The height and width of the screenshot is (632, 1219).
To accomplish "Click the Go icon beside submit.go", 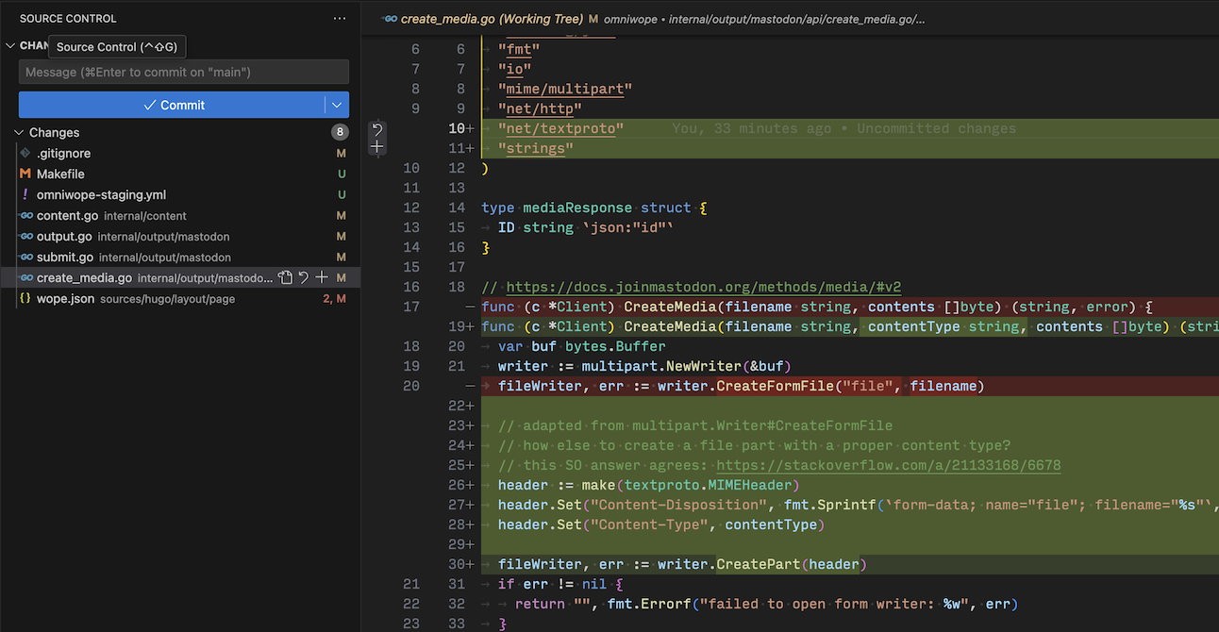I will [x=25, y=257].
